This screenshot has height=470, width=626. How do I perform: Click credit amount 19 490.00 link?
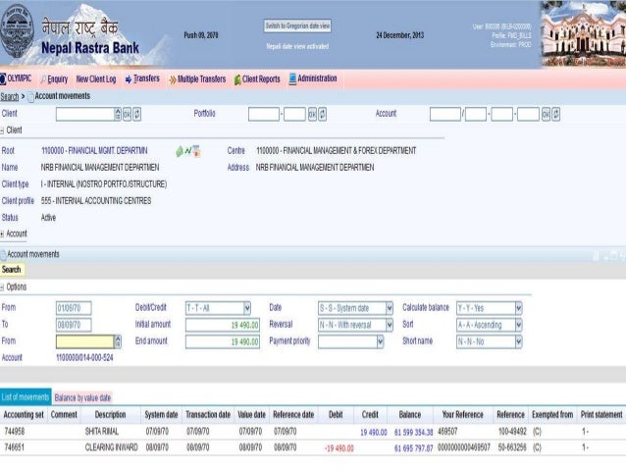pos(374,432)
